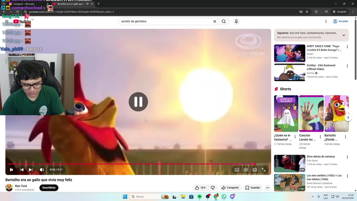Open the YouTube hamburger guide menu
The image size is (357, 201).
click(x=7, y=21)
